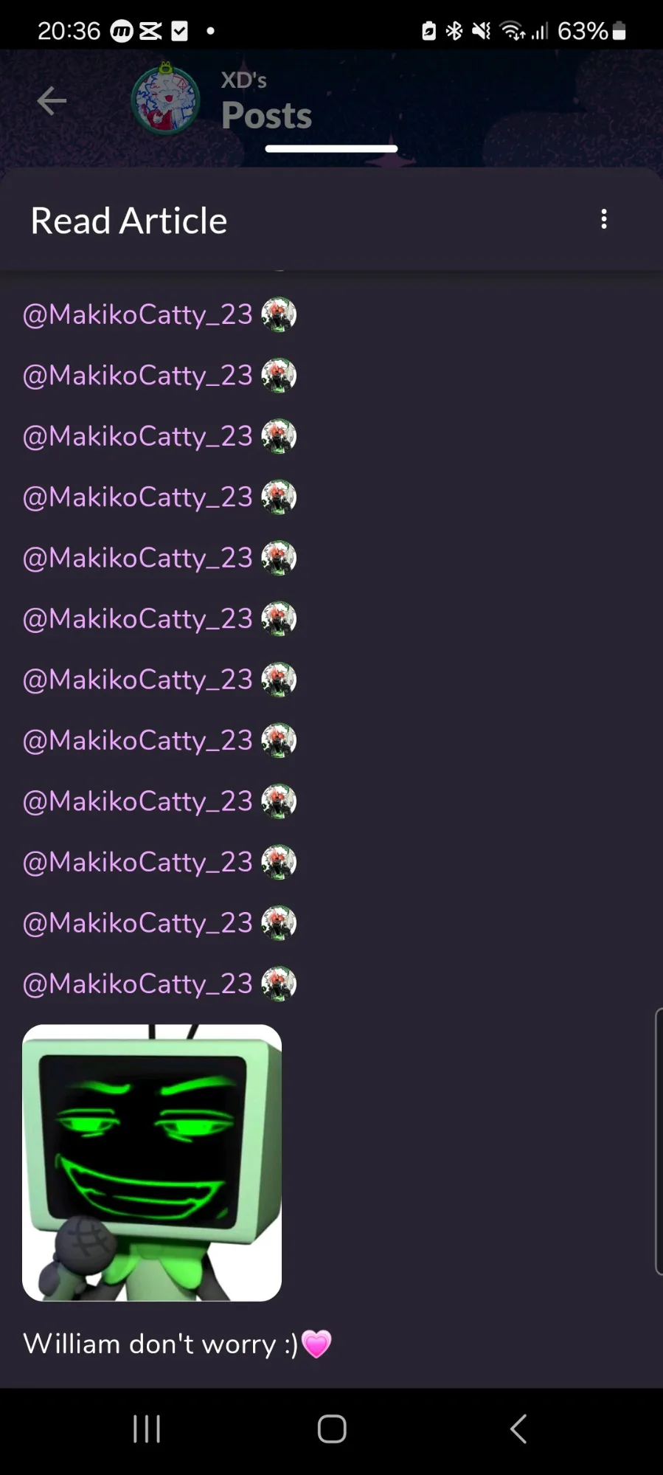663x1475 pixels.
Task: Tap the back arrow beside XD's Posts
Action: pos(52,101)
